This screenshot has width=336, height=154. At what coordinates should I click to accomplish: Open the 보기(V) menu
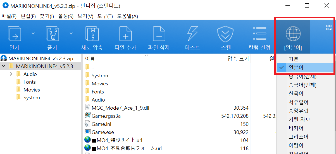85,16
